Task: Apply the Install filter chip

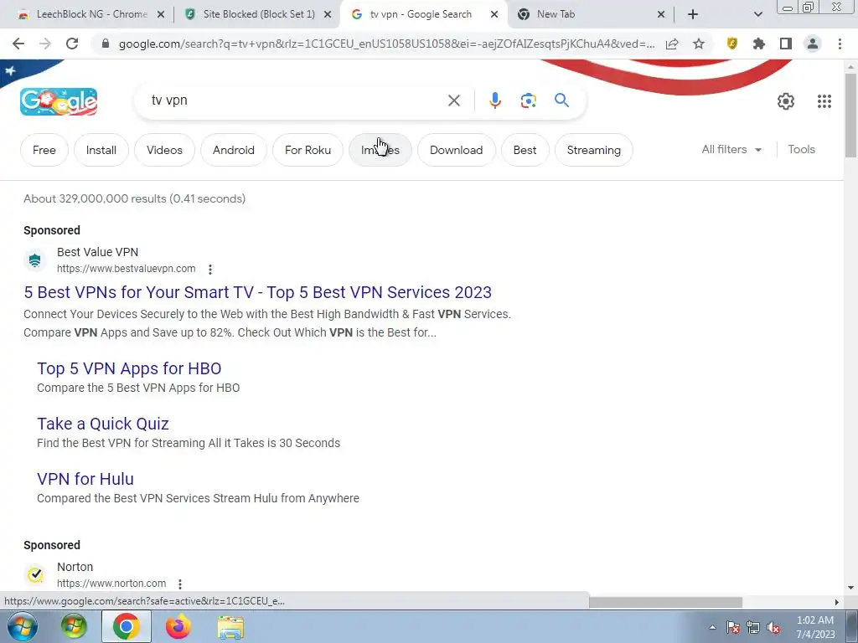Action: pos(101,150)
